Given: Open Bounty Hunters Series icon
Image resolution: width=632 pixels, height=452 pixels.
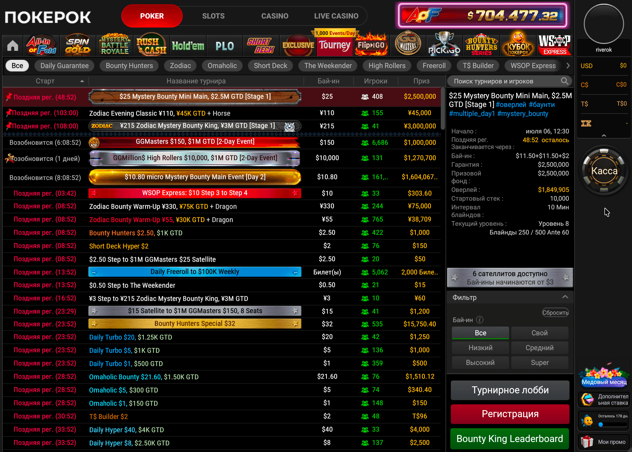Looking at the screenshot, I should pyautogui.click(x=481, y=45).
